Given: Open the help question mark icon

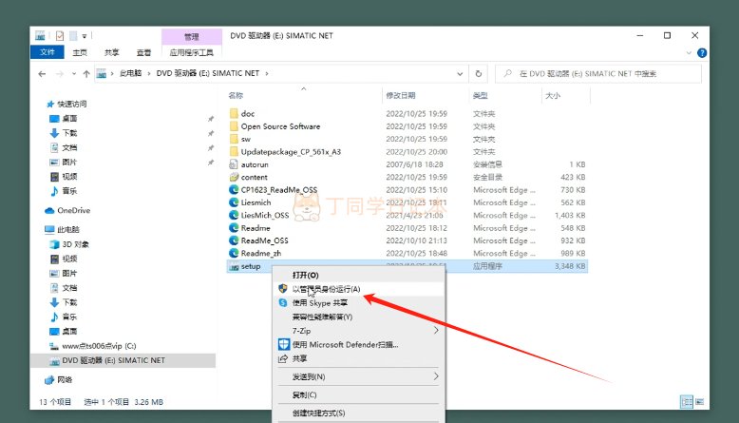Looking at the screenshot, I should point(702,53).
